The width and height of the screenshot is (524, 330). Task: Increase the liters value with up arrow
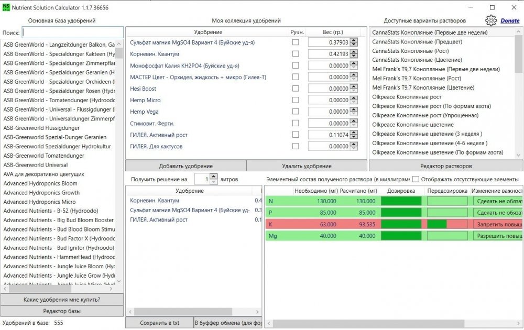coord(214,177)
